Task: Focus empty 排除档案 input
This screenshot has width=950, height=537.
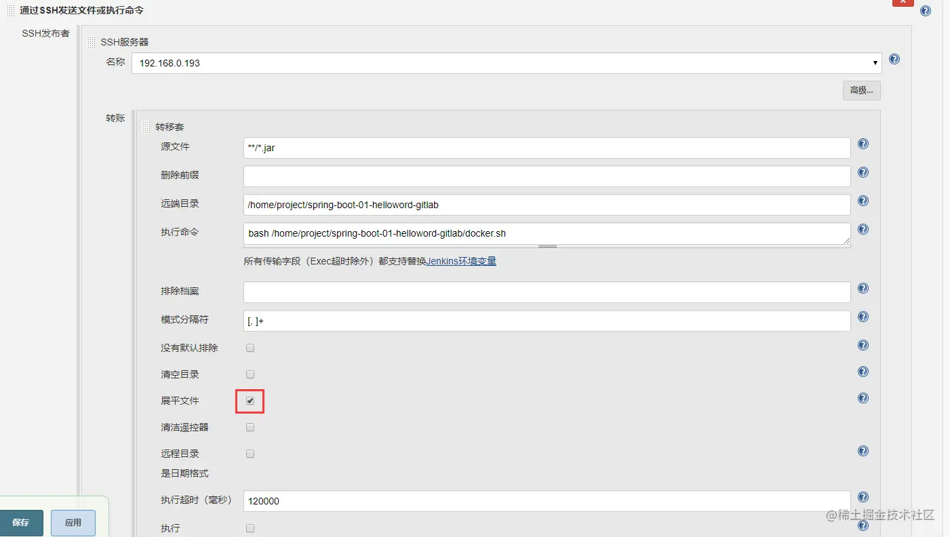Action: pyautogui.click(x=547, y=292)
